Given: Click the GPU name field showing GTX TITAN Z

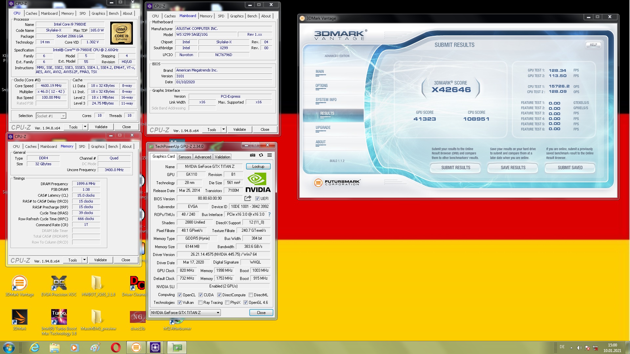Looking at the screenshot, I should [209, 167].
